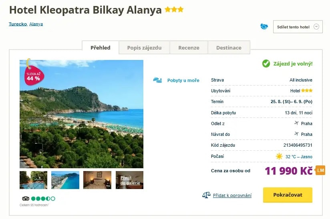The width and height of the screenshot is (330, 219).
Task: Click the airplane icon beside Odlet z
Action: pyautogui.click(x=296, y=123)
